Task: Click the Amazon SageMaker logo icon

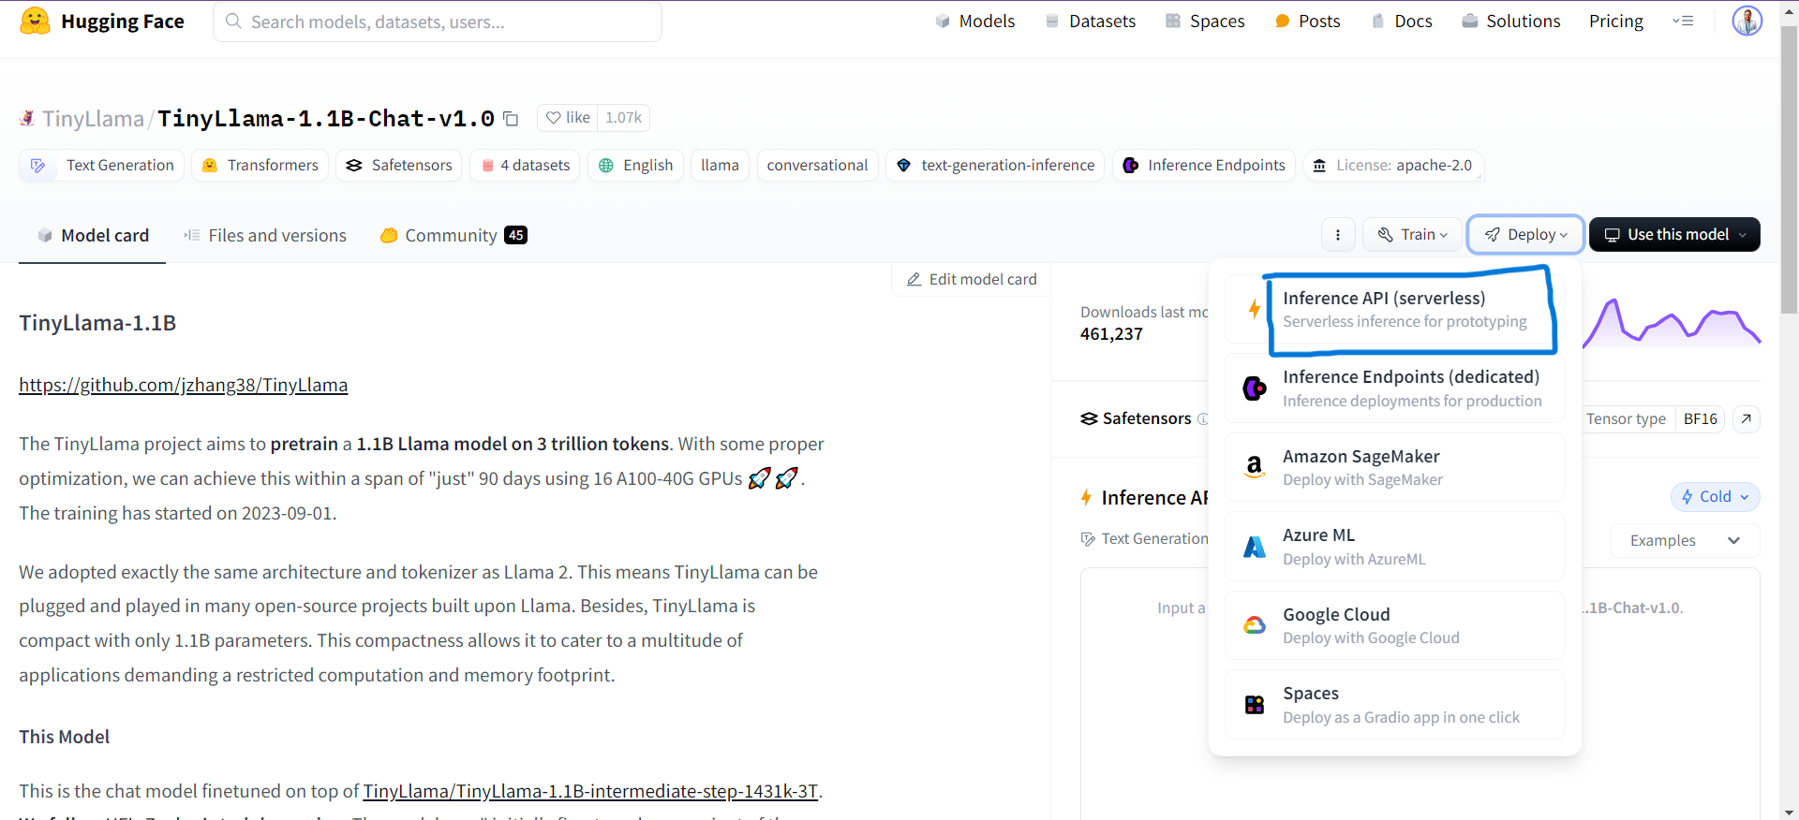Action: [x=1255, y=466]
